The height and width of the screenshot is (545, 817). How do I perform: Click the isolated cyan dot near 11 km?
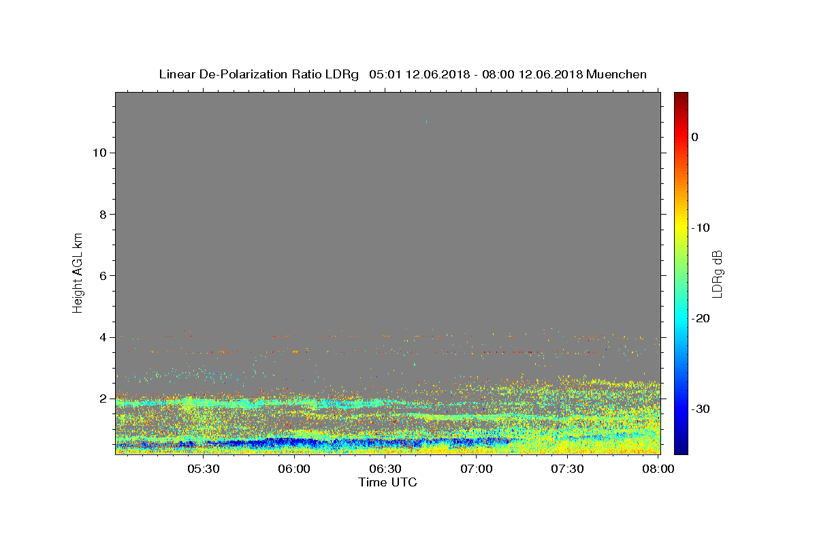pos(427,122)
